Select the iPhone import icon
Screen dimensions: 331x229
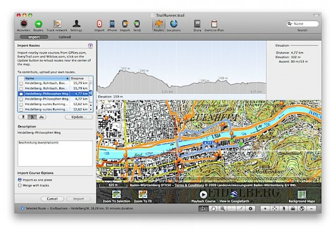(x=112, y=24)
